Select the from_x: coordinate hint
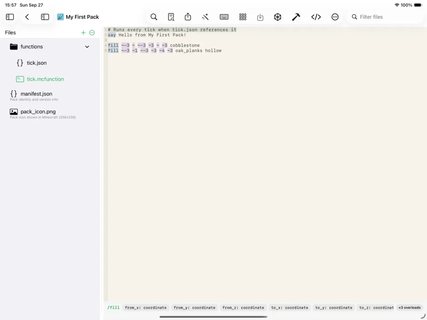 click(146, 308)
